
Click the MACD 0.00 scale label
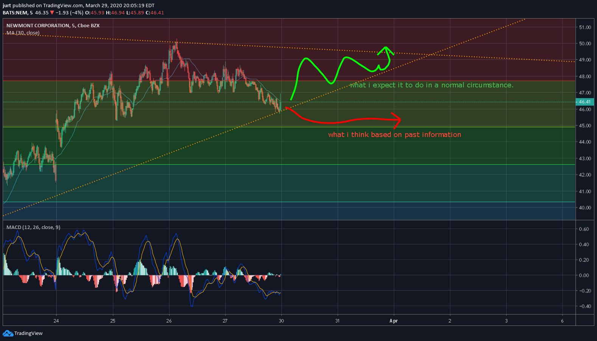point(584,276)
